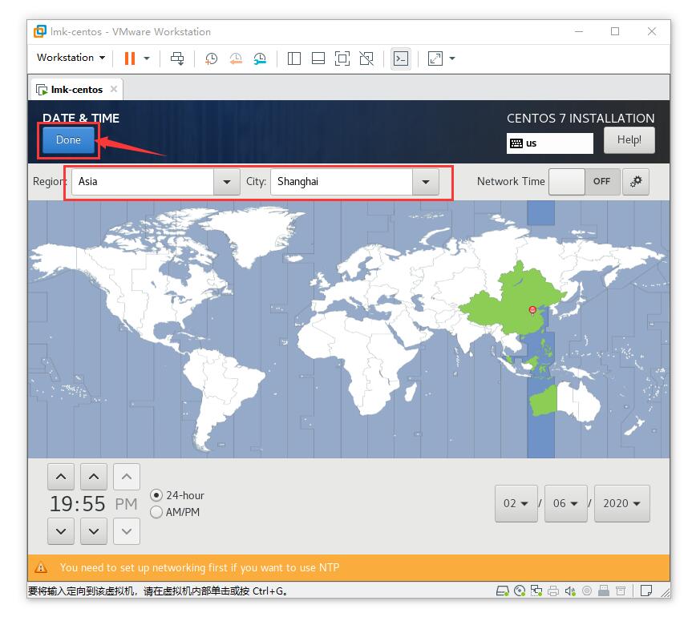Screen dimensions: 692x625
Task: Minimize the VMware Workstation window
Action: click(579, 31)
